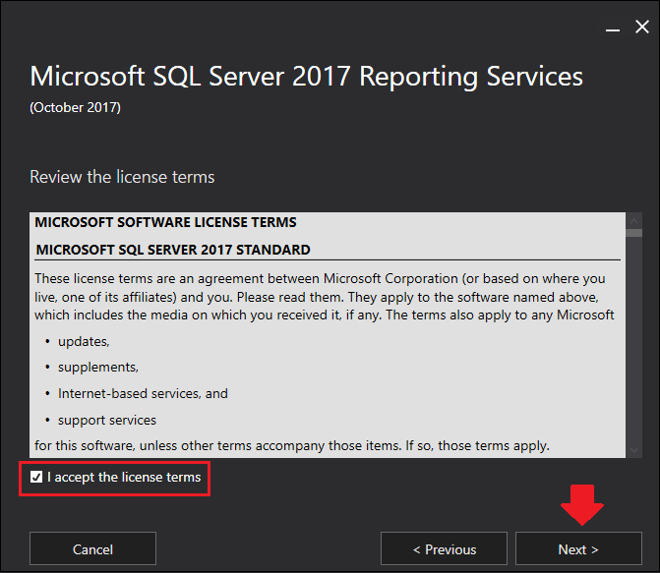
Task: Click the MICROSOFT SQL SERVER 2017 STANDARD heading
Action: coord(173,250)
